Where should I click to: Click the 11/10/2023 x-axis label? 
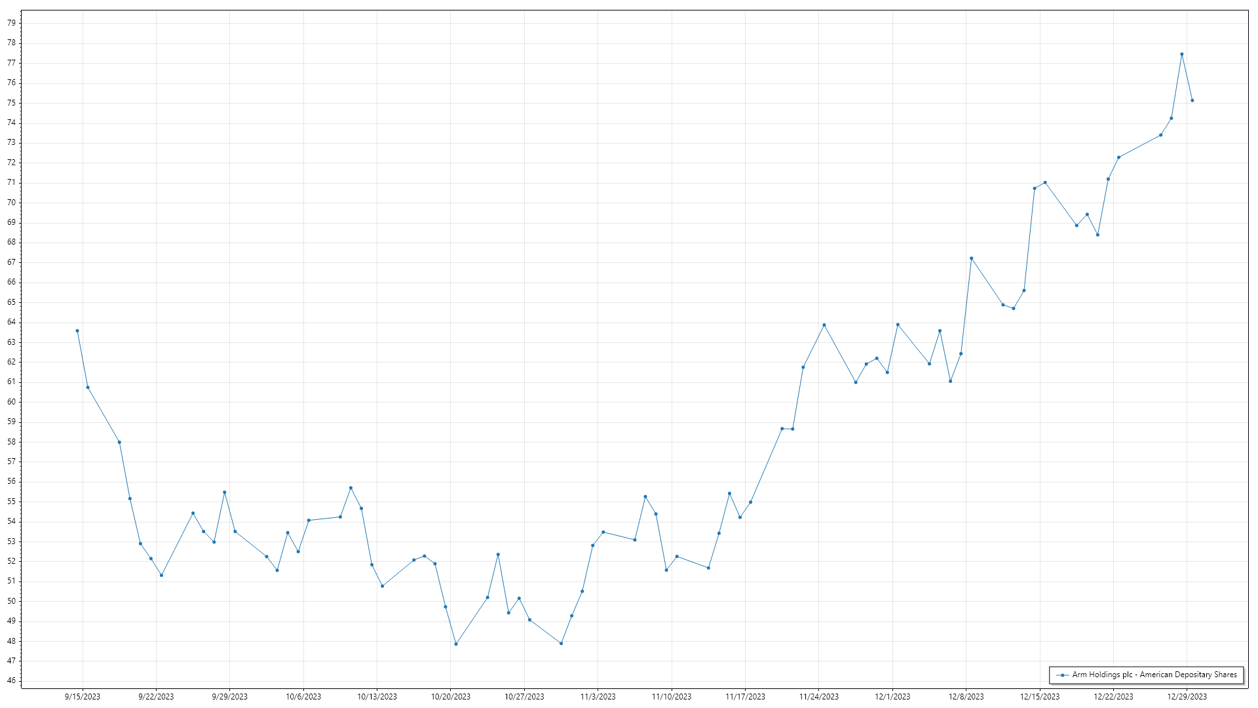(x=672, y=696)
